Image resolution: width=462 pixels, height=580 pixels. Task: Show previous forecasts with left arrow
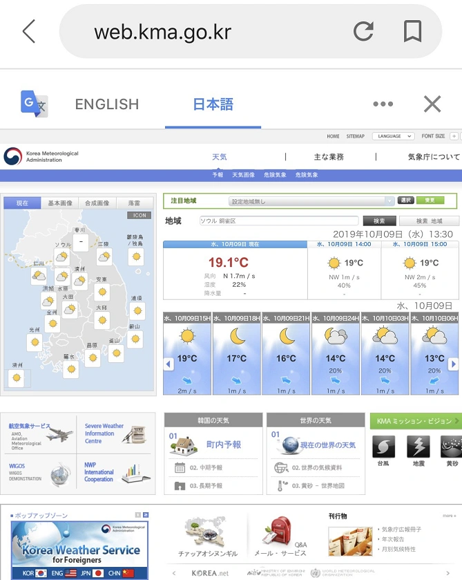(169, 364)
